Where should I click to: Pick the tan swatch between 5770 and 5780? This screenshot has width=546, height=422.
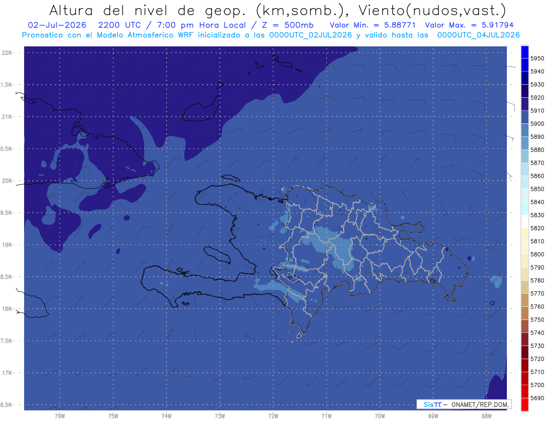pos(525,287)
